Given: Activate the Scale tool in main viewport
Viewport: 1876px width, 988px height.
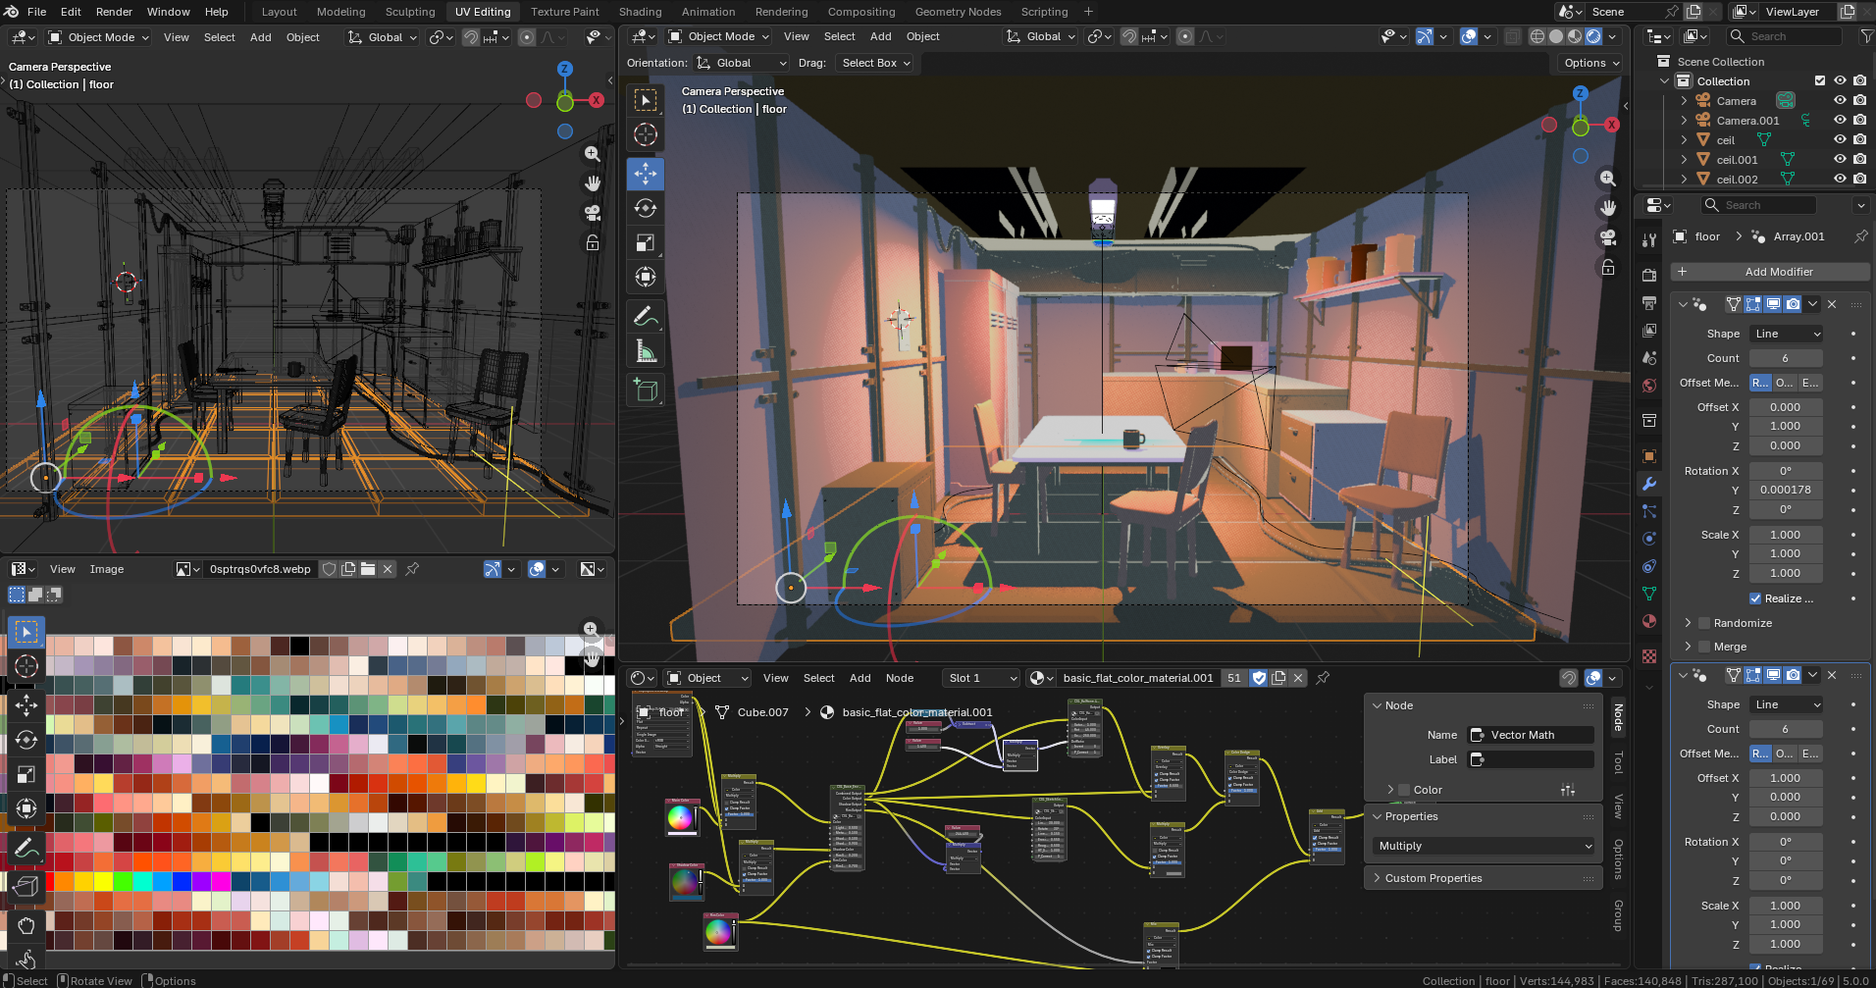Looking at the screenshot, I should click(x=646, y=242).
